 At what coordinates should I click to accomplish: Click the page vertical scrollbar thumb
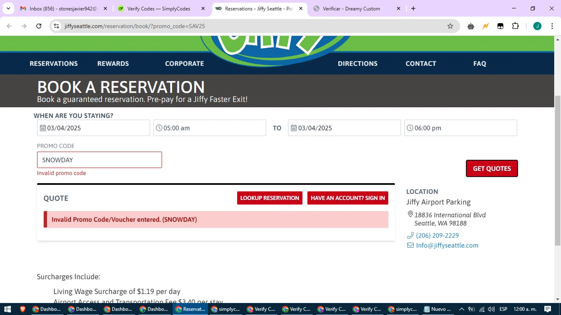(x=558, y=171)
